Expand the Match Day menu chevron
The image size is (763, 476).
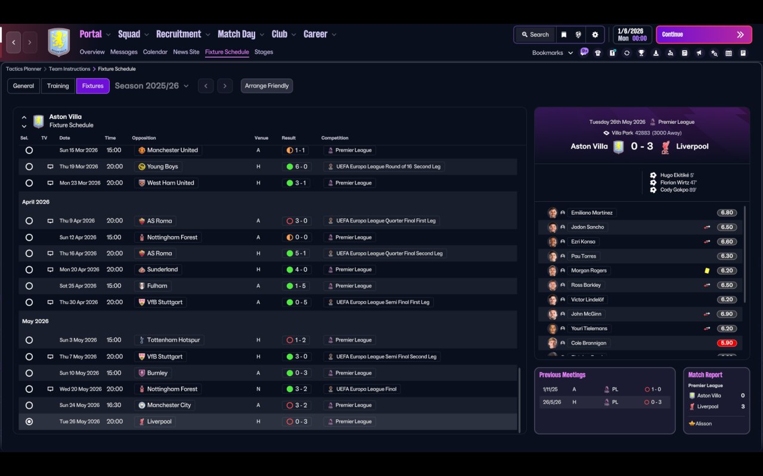coord(262,35)
